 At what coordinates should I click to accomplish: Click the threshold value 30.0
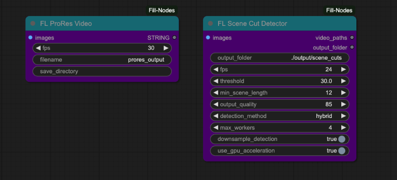(326, 81)
